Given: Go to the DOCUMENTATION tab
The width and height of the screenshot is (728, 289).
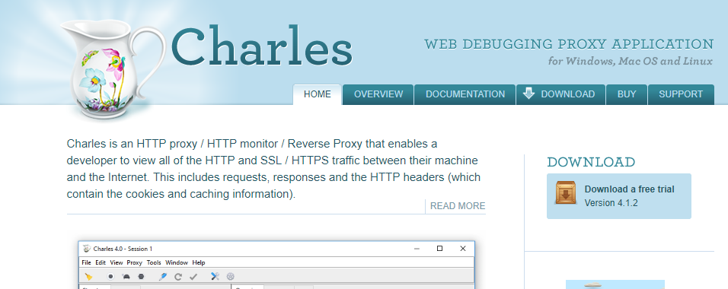Looking at the screenshot, I should pos(465,94).
